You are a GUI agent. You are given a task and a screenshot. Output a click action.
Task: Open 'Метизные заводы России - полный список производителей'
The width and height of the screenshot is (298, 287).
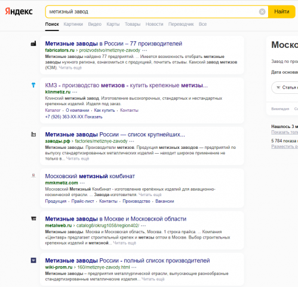click(127, 261)
